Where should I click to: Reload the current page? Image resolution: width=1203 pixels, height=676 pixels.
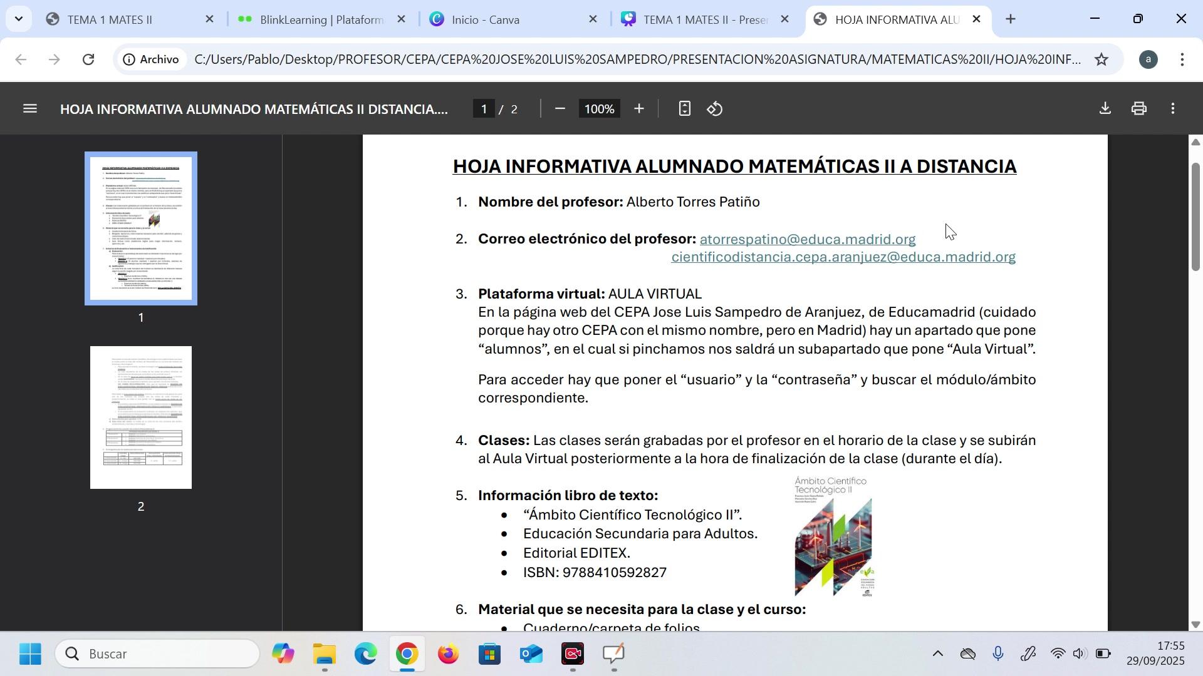click(88, 59)
